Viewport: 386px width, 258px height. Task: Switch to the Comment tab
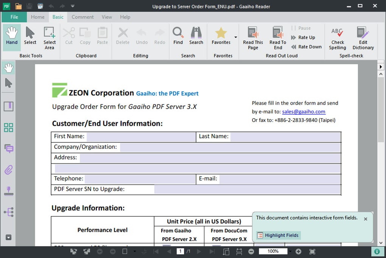click(82, 17)
